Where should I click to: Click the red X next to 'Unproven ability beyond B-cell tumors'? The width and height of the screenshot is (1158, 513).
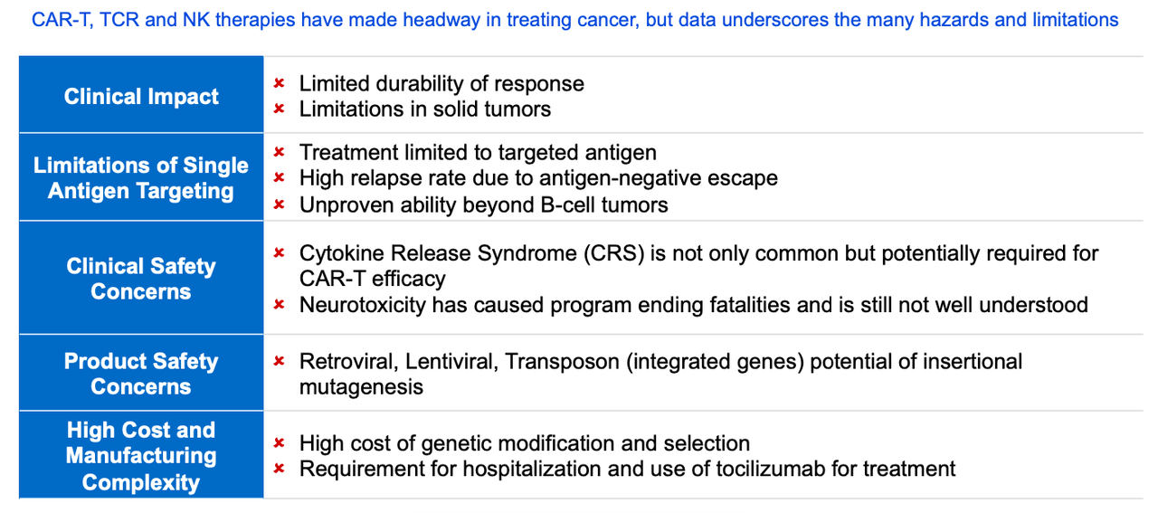[280, 204]
